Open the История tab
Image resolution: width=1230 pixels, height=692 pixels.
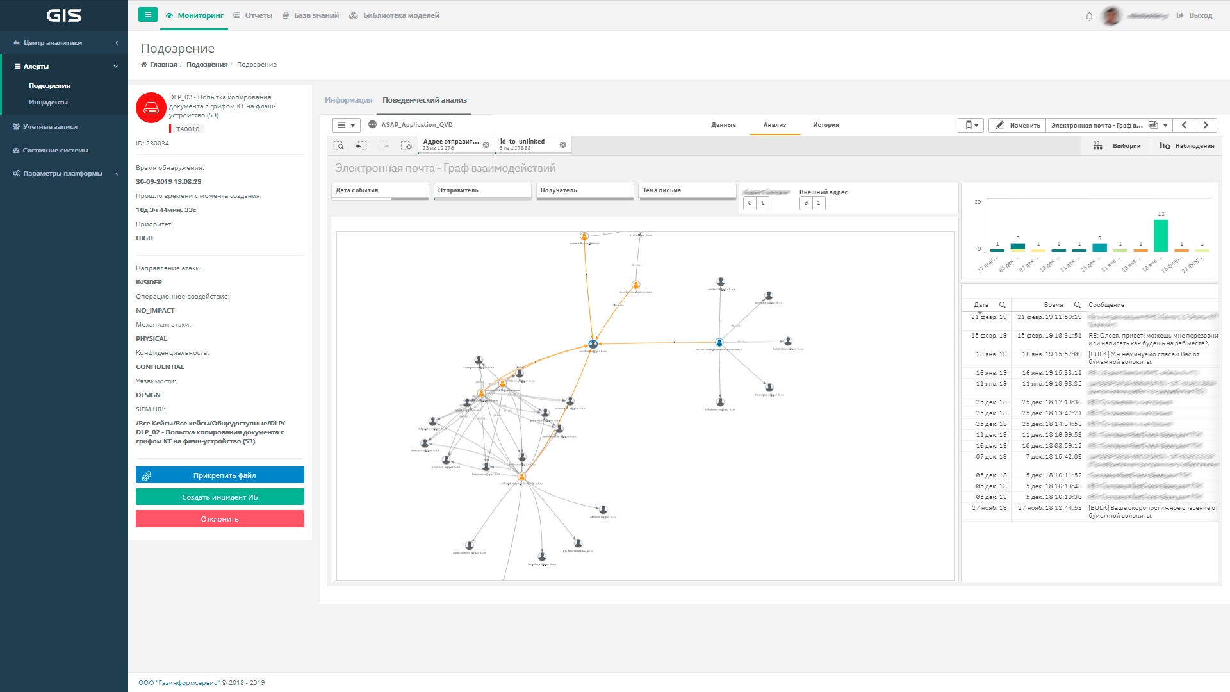pos(825,125)
